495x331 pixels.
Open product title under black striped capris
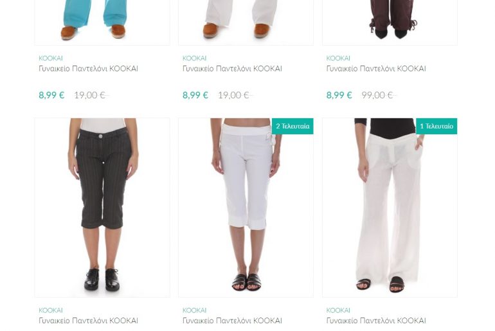click(89, 321)
